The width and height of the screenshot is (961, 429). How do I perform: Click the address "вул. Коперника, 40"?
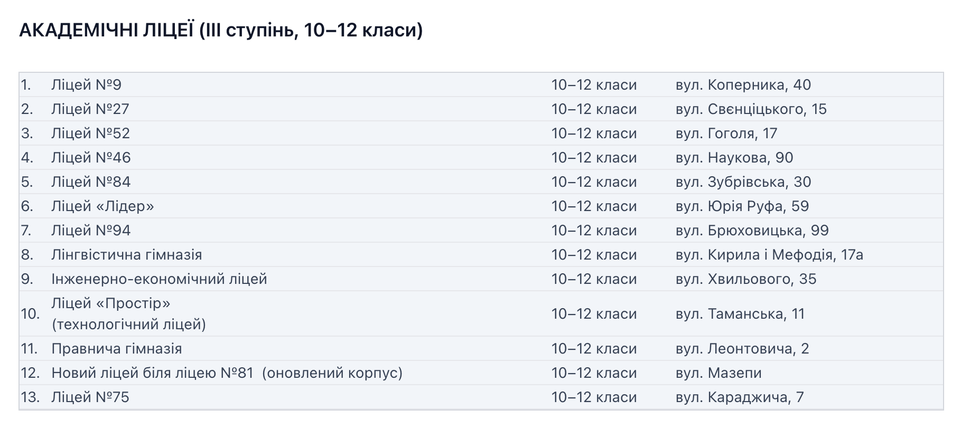tap(743, 85)
